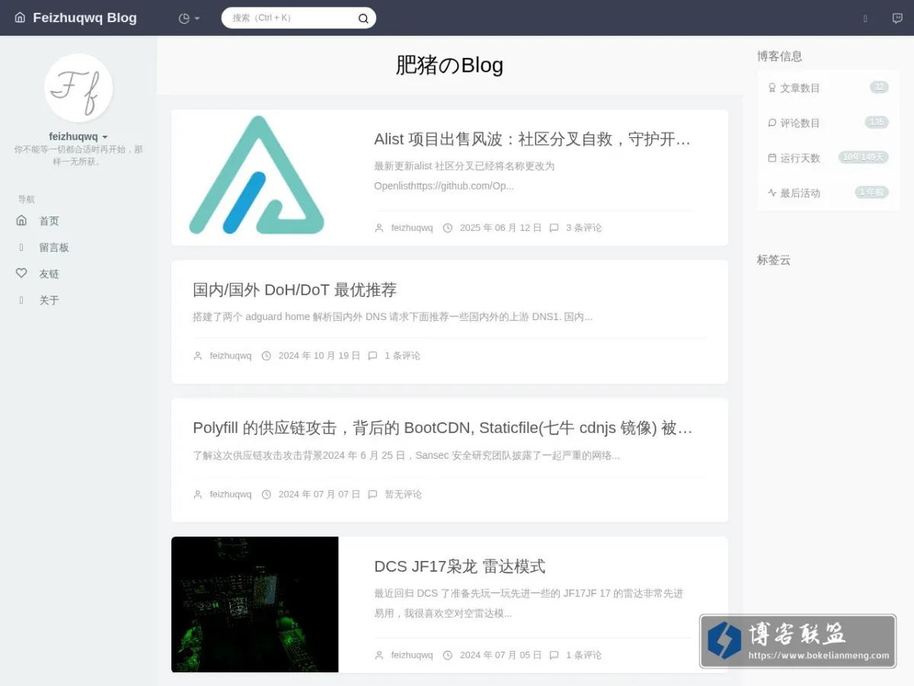Click the 文章数目 row
914x686 pixels.
point(828,88)
